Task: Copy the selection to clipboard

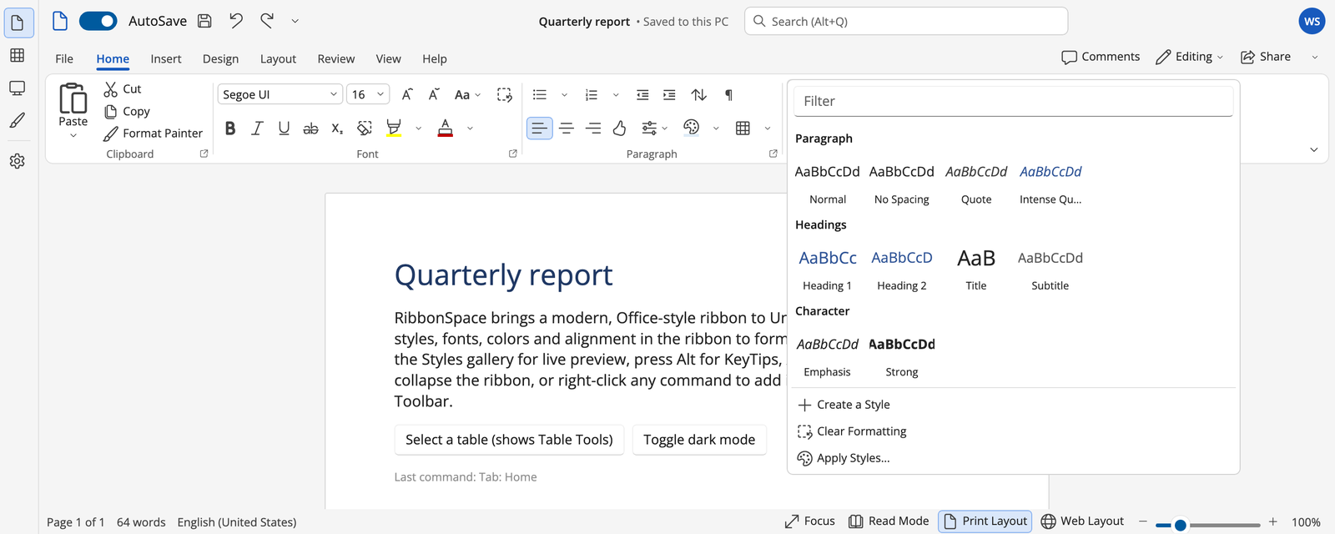Action: pyautogui.click(x=127, y=111)
